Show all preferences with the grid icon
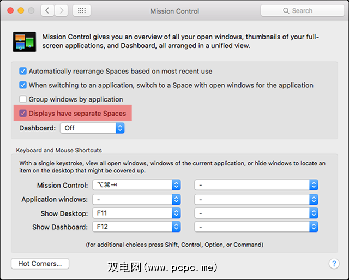Viewport: 349px width, 280px height. 82,10
